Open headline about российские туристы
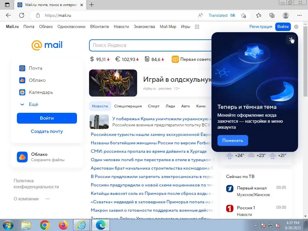The height and width of the screenshot is (231, 308). click(x=151, y=134)
